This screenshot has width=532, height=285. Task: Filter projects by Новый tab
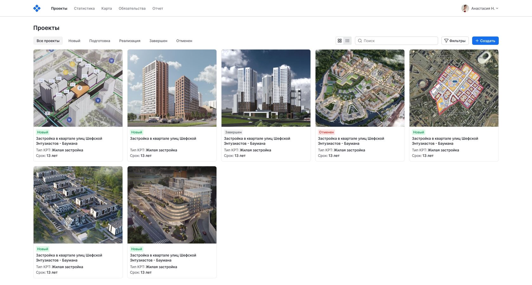74,41
